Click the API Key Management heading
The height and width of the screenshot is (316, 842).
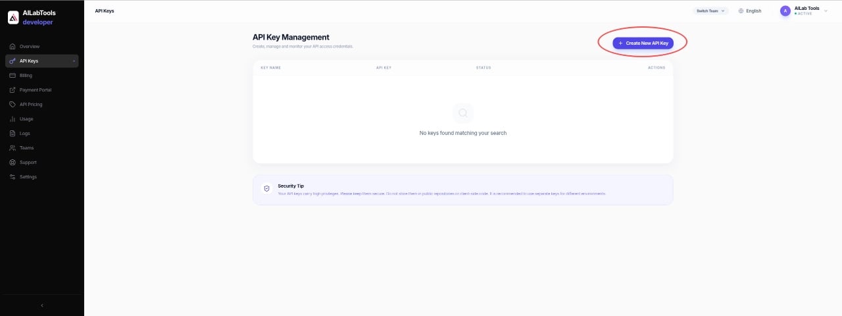coord(291,38)
